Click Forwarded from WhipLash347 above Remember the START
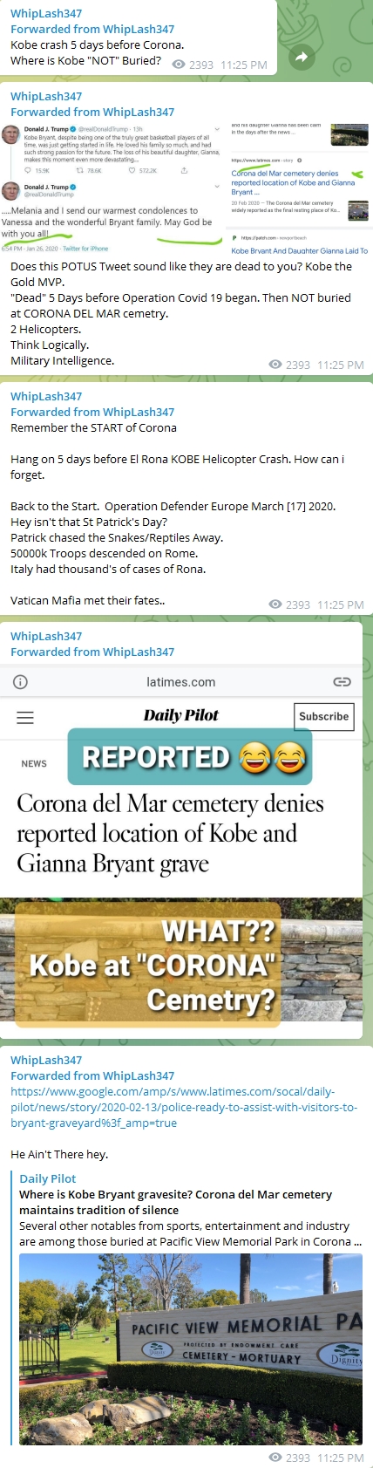 [x=92, y=412]
